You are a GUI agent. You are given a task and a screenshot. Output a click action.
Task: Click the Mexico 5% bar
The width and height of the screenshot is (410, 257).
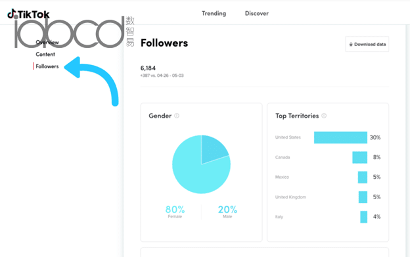coord(363,177)
